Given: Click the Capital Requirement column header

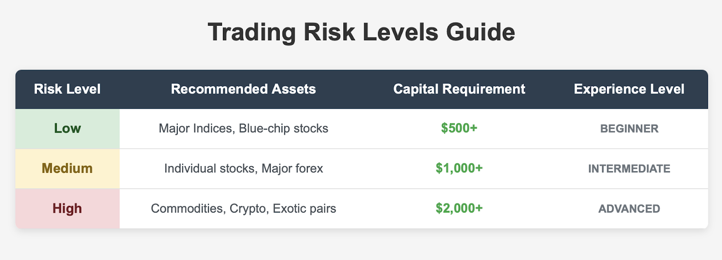Looking at the screenshot, I should 459,89.
